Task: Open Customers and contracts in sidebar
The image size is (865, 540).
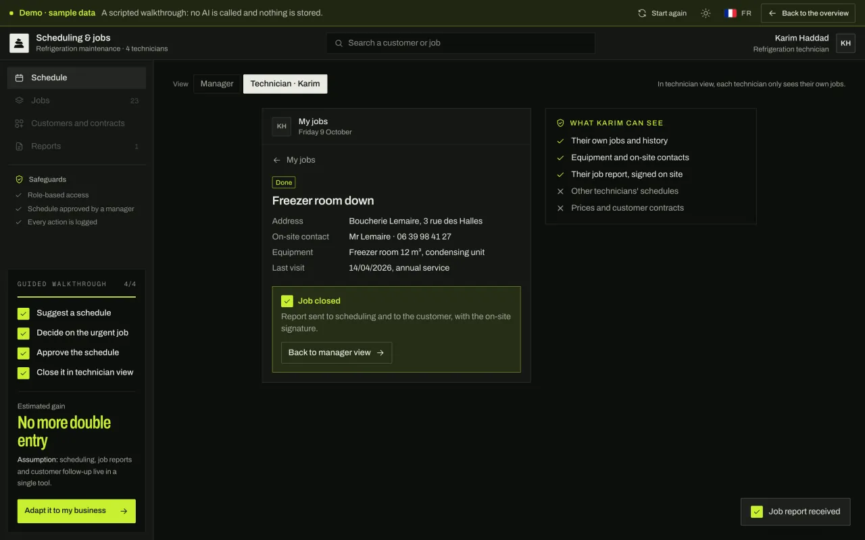Action: [76, 124]
